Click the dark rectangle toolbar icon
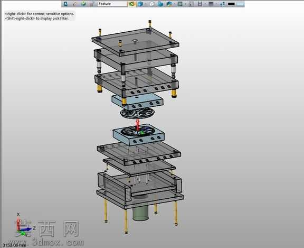This screenshot has width=304, height=248. pos(211,4)
